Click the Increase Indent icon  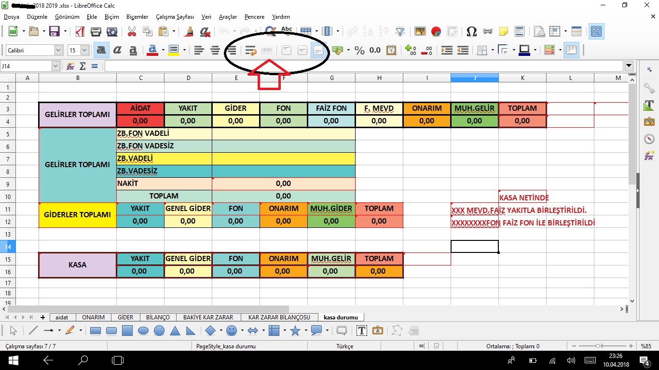pos(447,50)
